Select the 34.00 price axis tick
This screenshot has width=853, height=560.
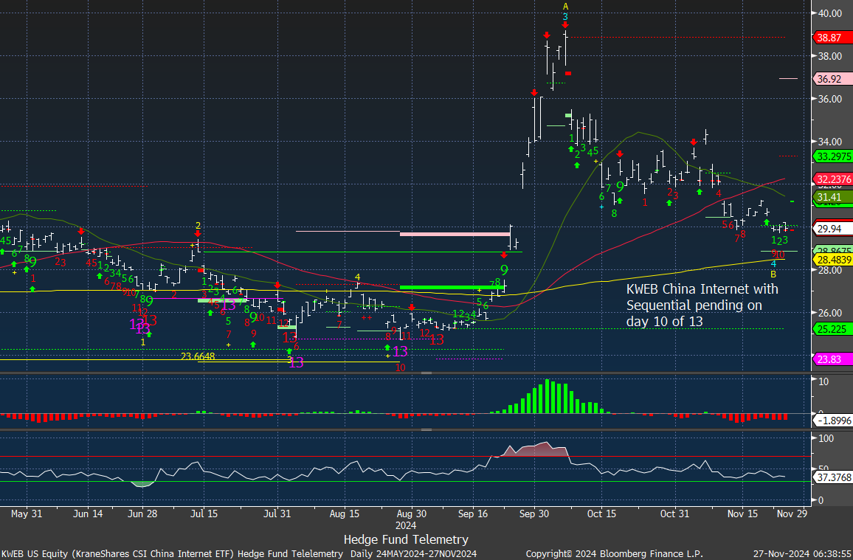(830, 142)
